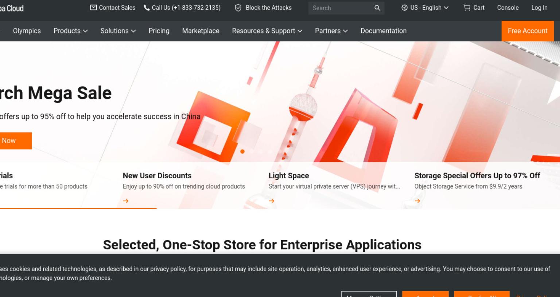The width and height of the screenshot is (560, 297).
Task: Click the orange Now button in the banner
Action: [x=16, y=141]
